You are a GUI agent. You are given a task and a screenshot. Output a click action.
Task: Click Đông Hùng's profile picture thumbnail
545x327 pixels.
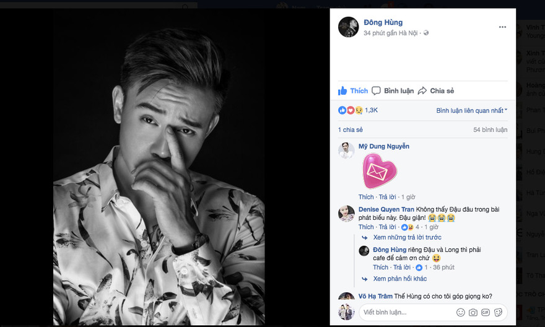[x=348, y=27]
